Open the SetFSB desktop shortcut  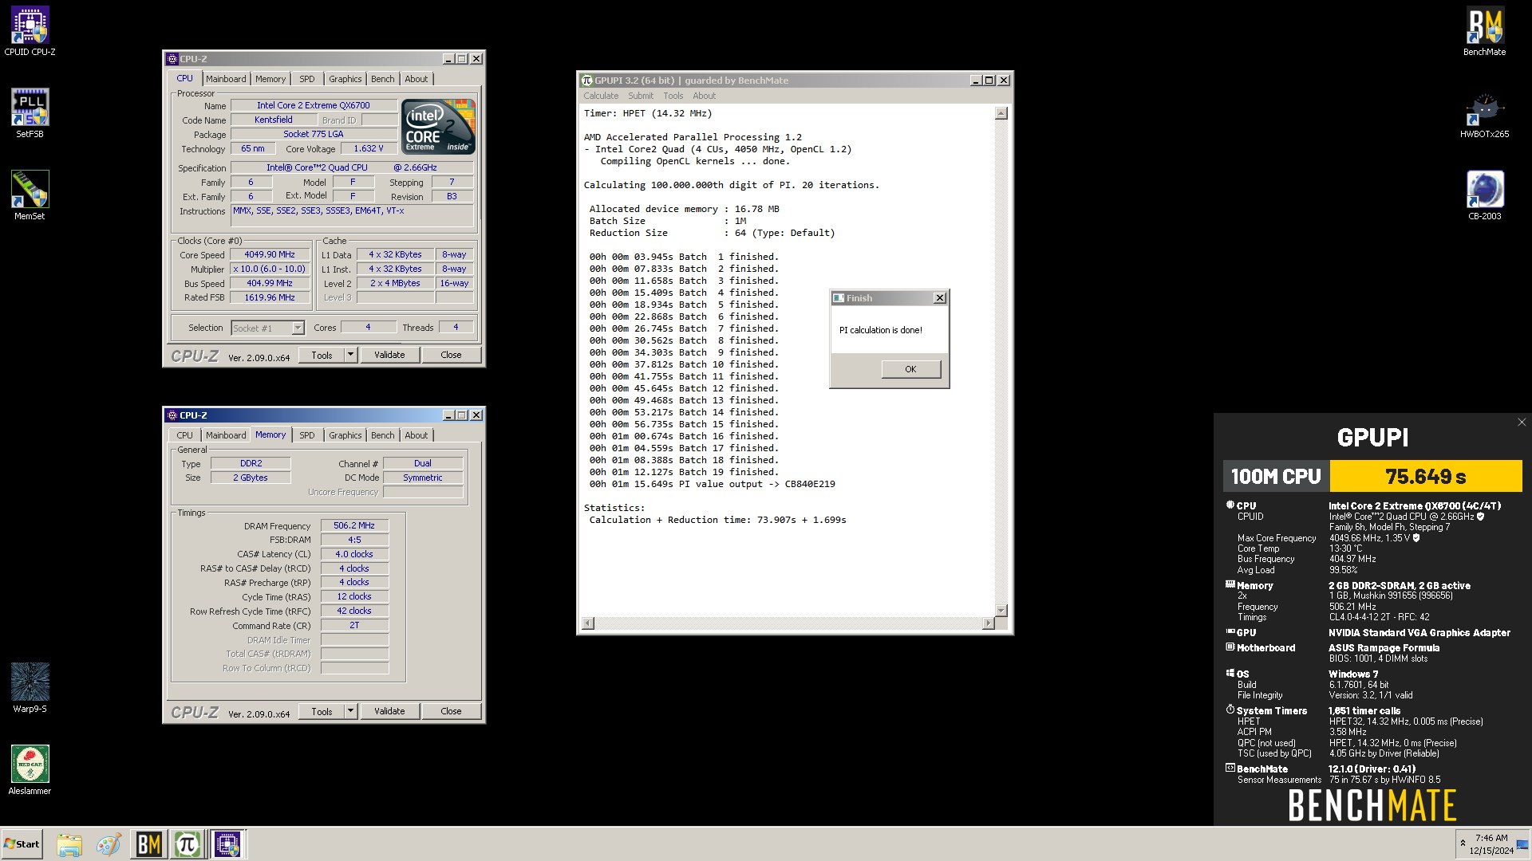point(30,113)
